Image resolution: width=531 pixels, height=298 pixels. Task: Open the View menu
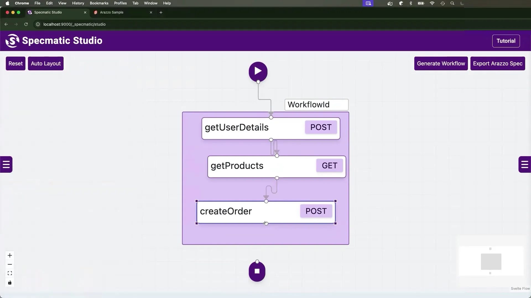pos(62,3)
